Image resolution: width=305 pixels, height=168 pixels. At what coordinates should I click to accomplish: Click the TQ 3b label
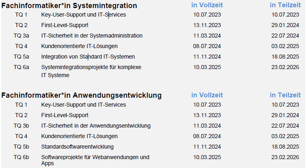click(x=21, y=126)
